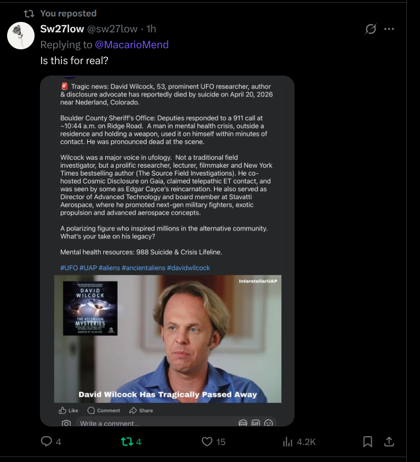This screenshot has width=420, height=462.
Task: Visit the @MacarioMend mention link
Action: tap(132, 44)
